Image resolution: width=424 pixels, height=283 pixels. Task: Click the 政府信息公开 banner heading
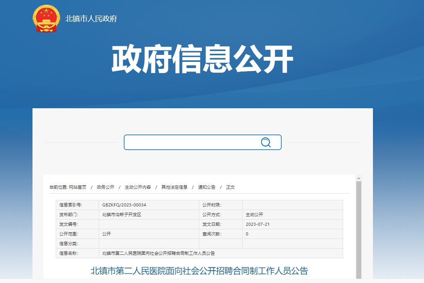tap(202, 59)
